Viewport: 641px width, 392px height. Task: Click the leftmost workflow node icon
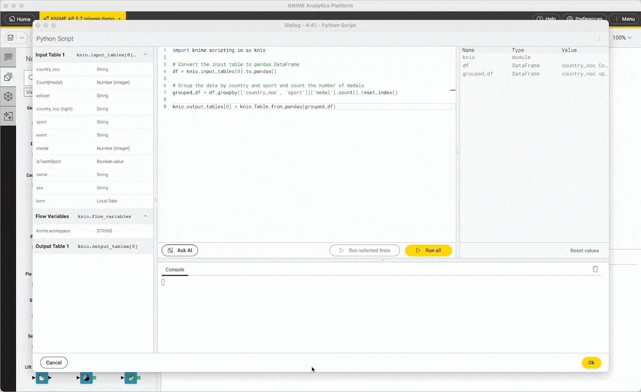tap(42, 378)
